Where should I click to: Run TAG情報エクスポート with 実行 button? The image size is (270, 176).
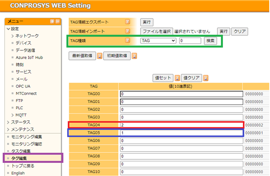(x=147, y=22)
